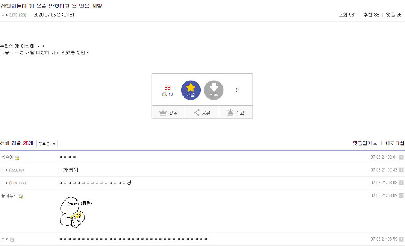Click the gray 비추 downvote arrow button
The height and width of the screenshot is (246, 405).
click(214, 90)
